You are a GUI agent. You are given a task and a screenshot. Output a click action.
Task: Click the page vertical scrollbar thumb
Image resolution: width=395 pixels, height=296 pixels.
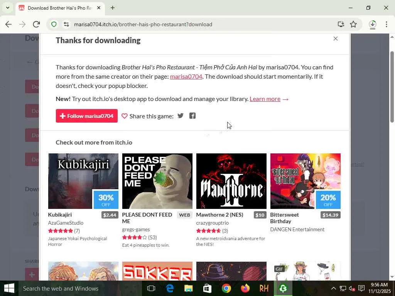tap(392, 87)
